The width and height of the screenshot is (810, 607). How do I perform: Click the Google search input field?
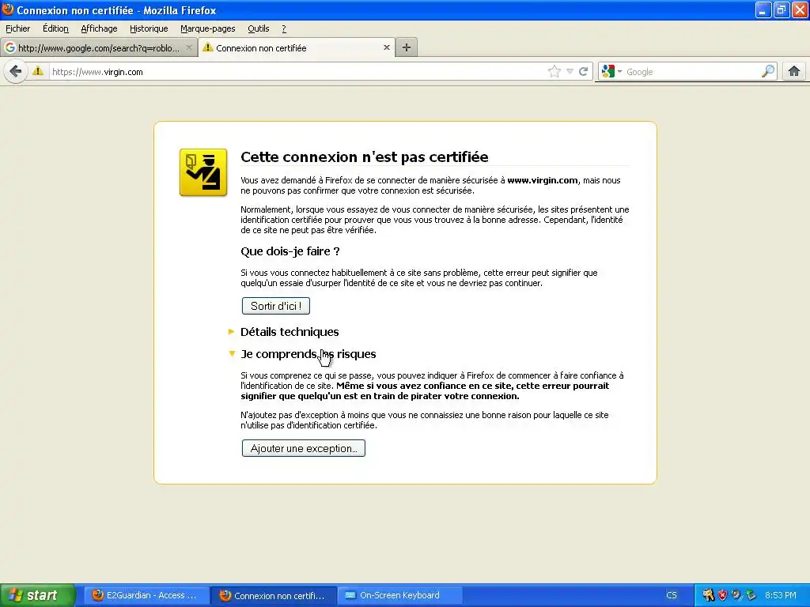tap(692, 72)
